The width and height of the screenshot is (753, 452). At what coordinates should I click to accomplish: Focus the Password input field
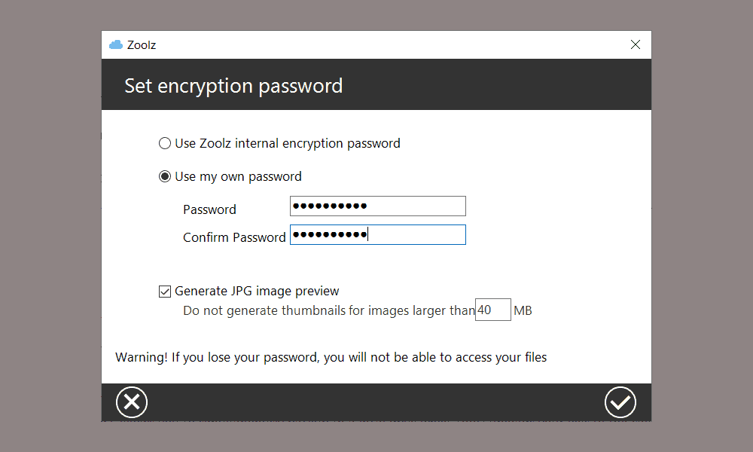coord(378,206)
